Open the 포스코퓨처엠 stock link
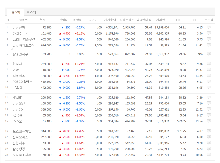 pos(22,131)
